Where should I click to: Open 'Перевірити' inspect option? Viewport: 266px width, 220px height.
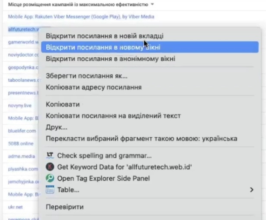[65, 207]
